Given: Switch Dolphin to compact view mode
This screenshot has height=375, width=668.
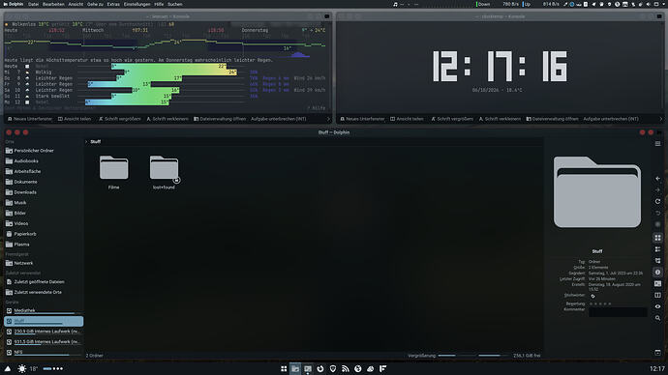Looking at the screenshot, I should tap(657, 249).
